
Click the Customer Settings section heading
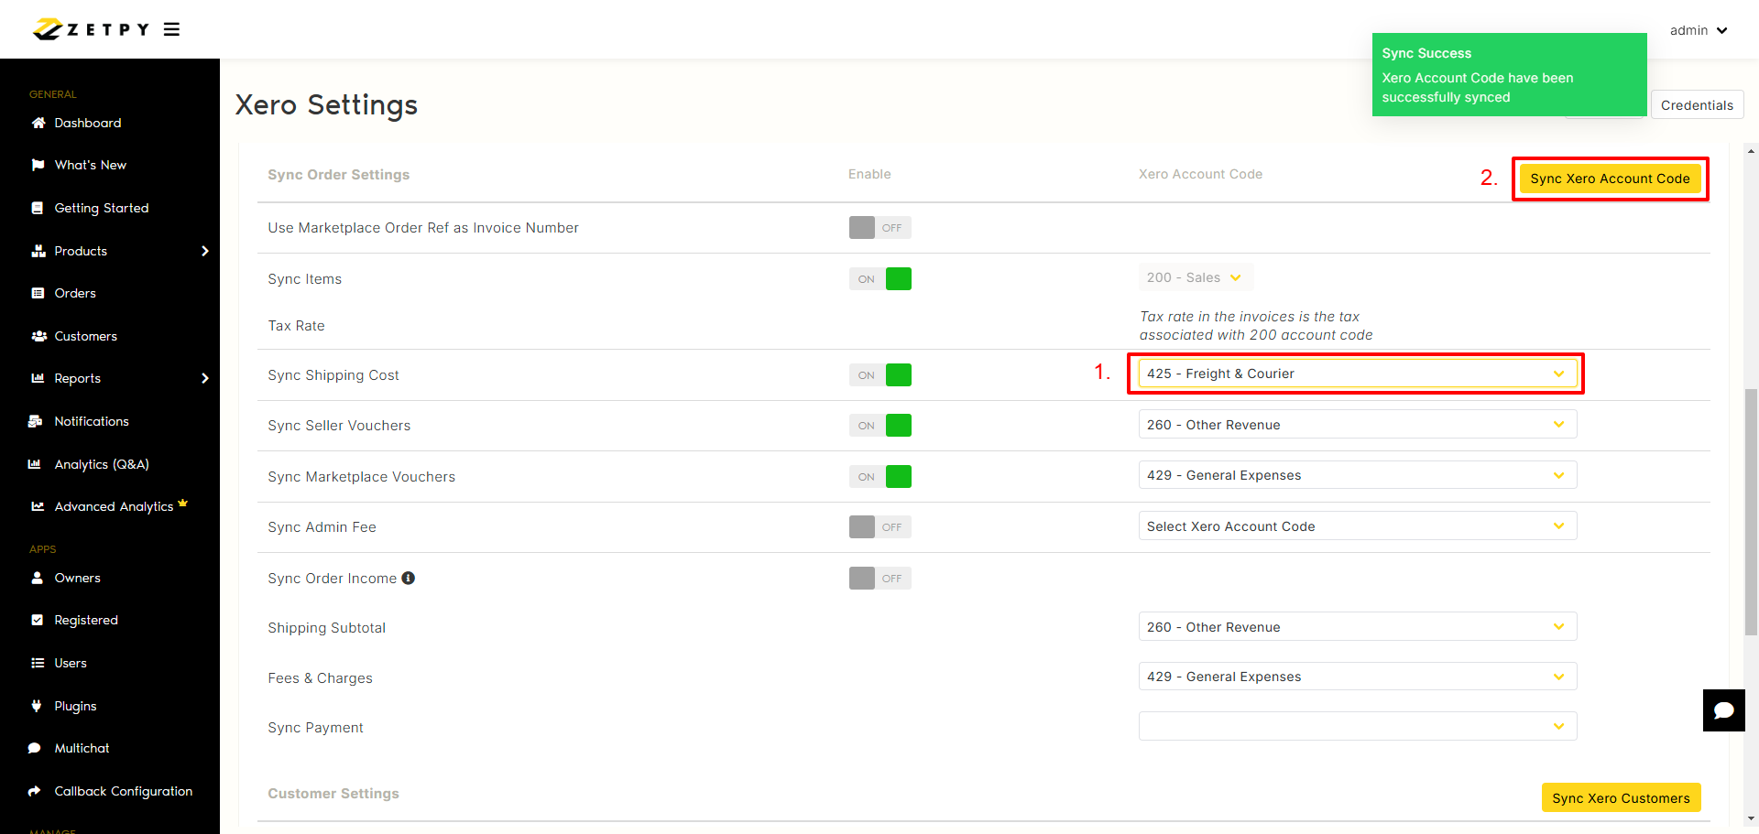(333, 794)
